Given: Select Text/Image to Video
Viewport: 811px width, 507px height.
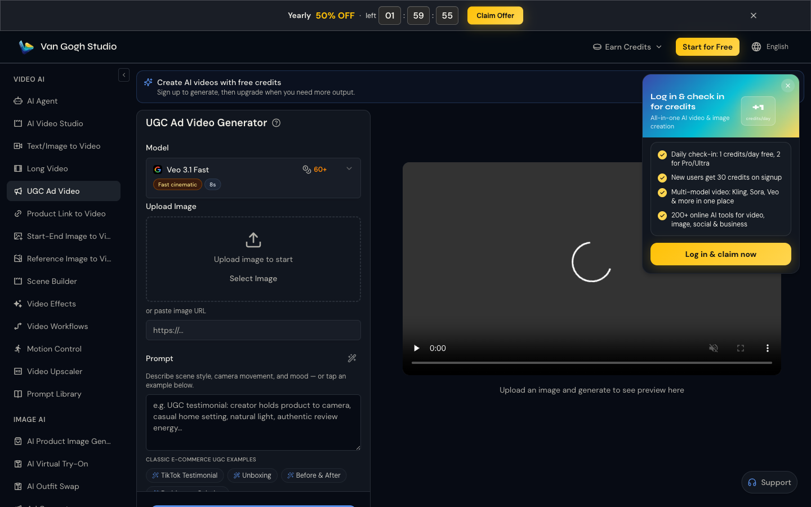Looking at the screenshot, I should tap(64, 146).
